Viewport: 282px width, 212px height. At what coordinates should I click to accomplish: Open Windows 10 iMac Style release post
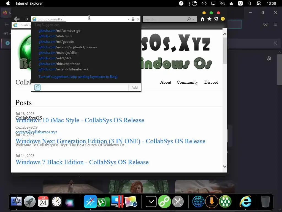point(80,120)
